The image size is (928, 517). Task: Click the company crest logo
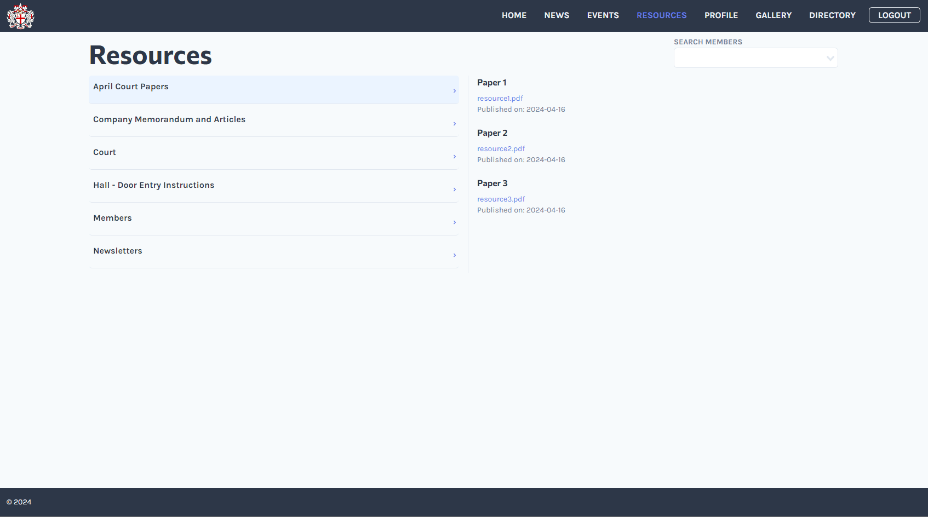20,15
